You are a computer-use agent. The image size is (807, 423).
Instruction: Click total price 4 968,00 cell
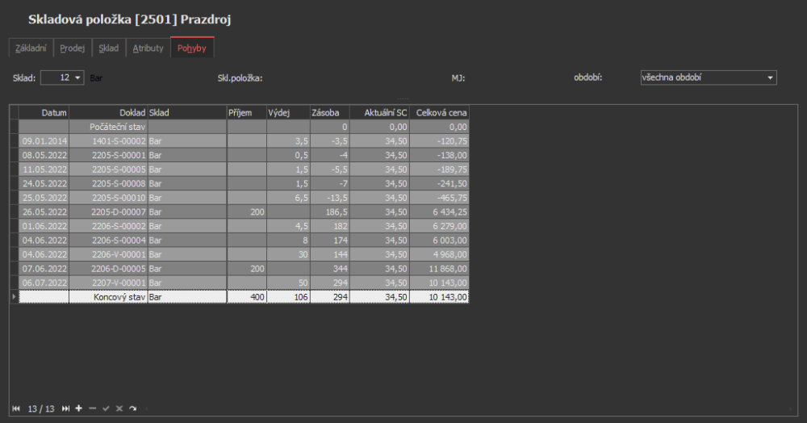pyautogui.click(x=439, y=254)
